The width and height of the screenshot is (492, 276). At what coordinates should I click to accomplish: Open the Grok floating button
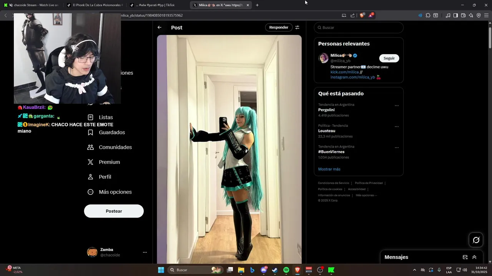476,240
